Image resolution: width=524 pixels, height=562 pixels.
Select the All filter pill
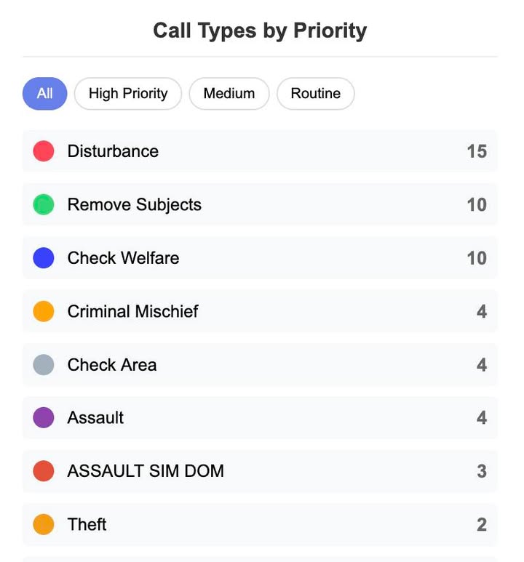pyautogui.click(x=44, y=94)
